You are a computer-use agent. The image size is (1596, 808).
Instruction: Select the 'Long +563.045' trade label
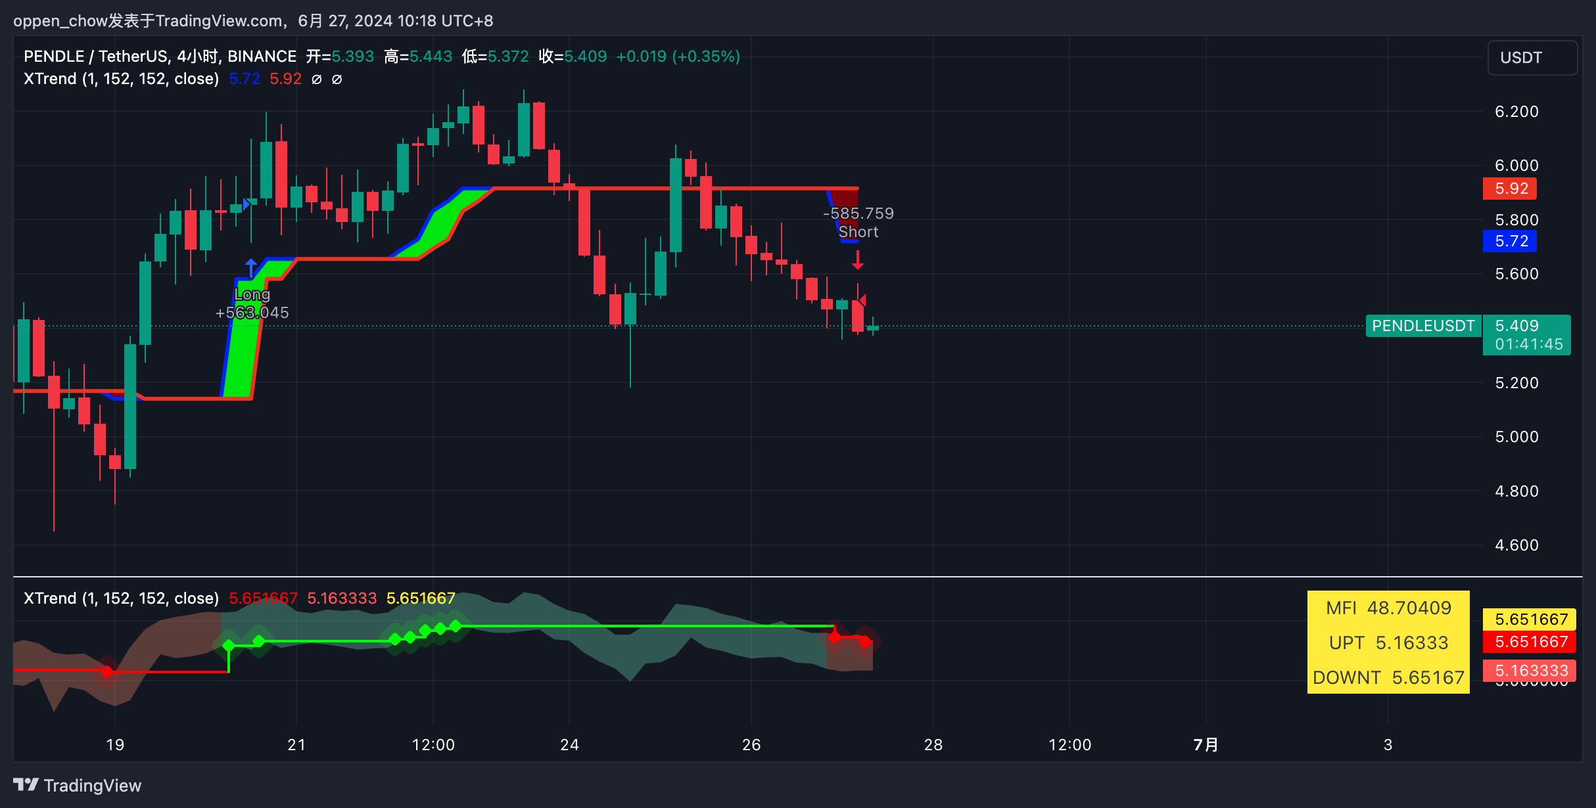tap(252, 303)
